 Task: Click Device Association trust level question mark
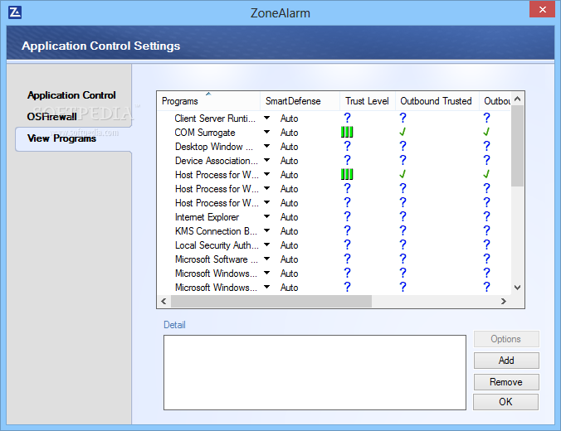347,160
